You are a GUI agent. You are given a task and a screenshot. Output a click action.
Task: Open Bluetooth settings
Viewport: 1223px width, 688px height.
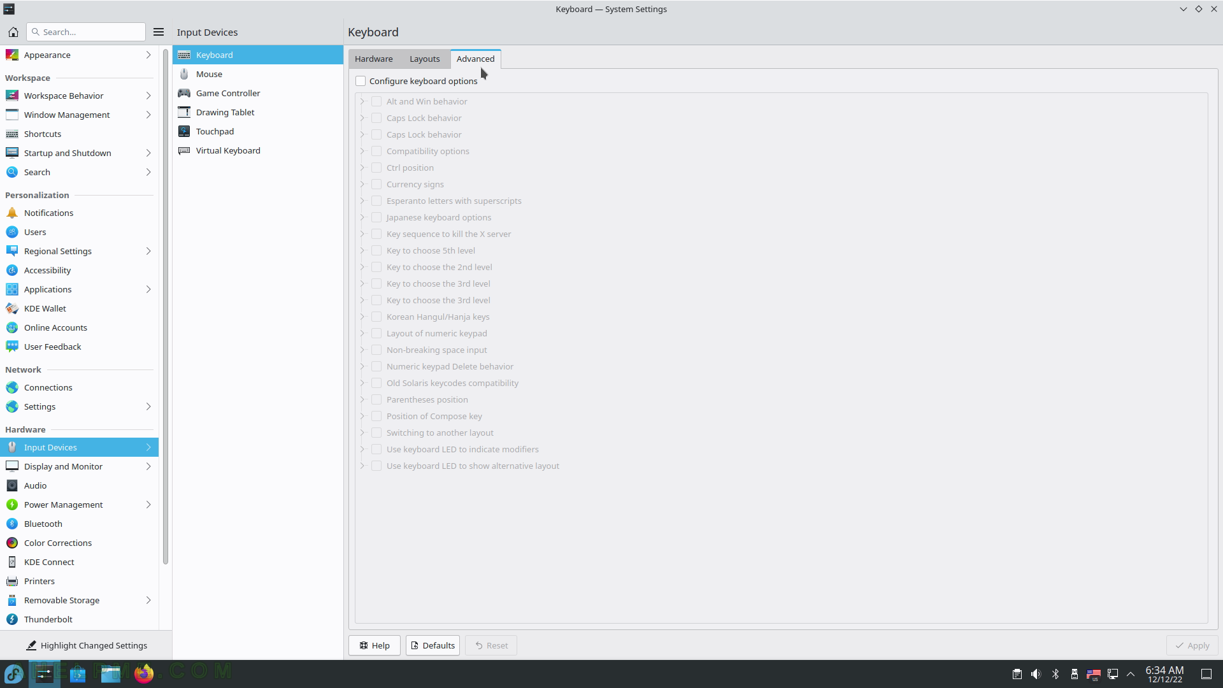[x=79, y=524]
